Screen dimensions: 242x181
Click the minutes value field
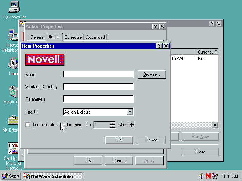pos(102,125)
